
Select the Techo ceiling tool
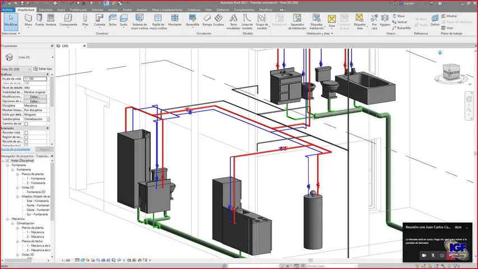[113, 20]
